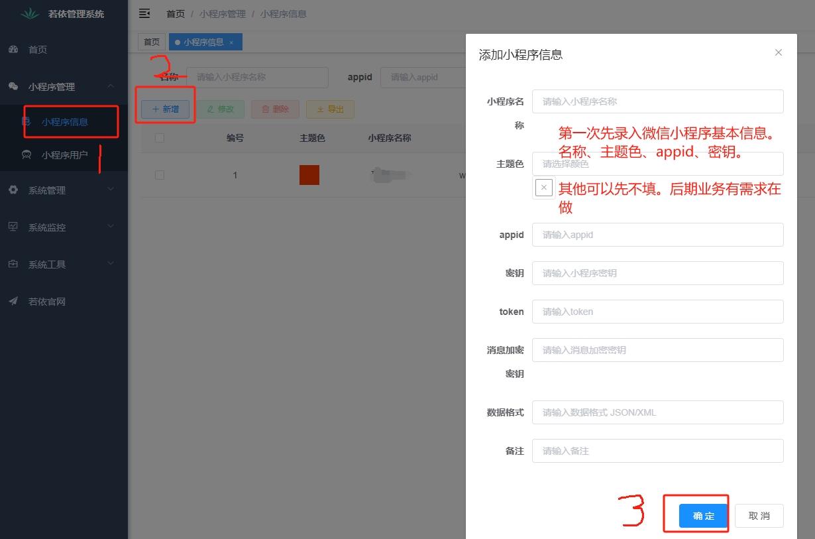Screen dimensions: 815x539
Task: Expand the 系统工具 submenu arrow
Action: click(x=111, y=264)
